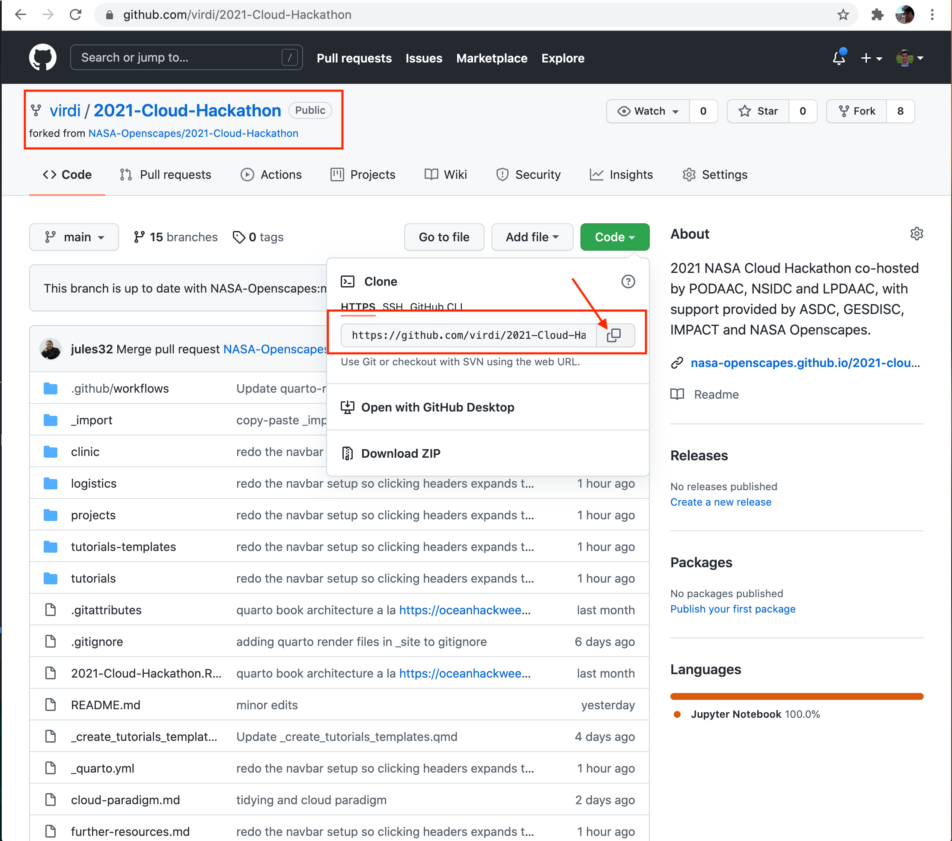This screenshot has height=841, width=952.
Task: Click the GitHub Octocat logo
Action: tap(43, 58)
